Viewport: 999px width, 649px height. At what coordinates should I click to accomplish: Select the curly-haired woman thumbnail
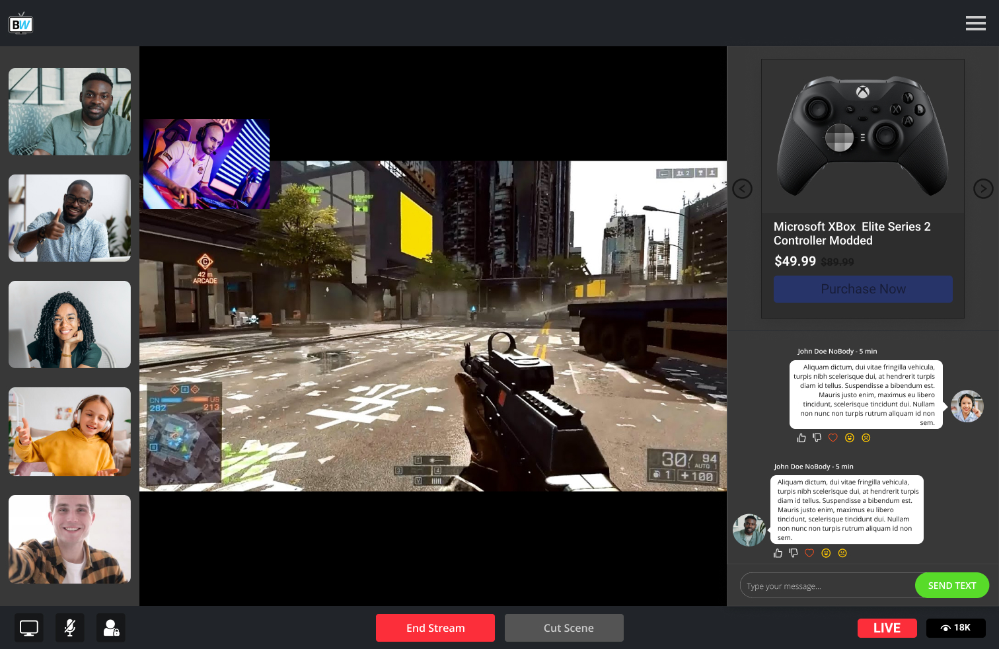click(x=69, y=324)
